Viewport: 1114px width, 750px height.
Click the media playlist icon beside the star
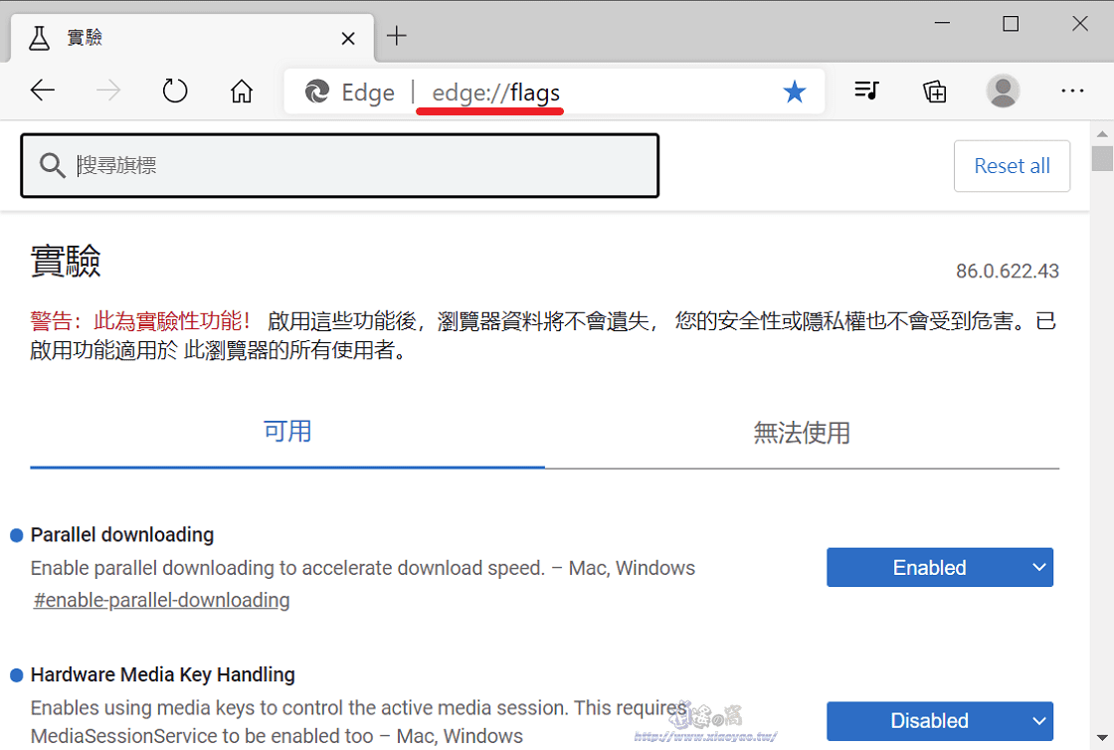click(866, 91)
